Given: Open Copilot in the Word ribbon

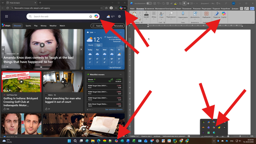Looking at the screenshot, I should point(224,15).
